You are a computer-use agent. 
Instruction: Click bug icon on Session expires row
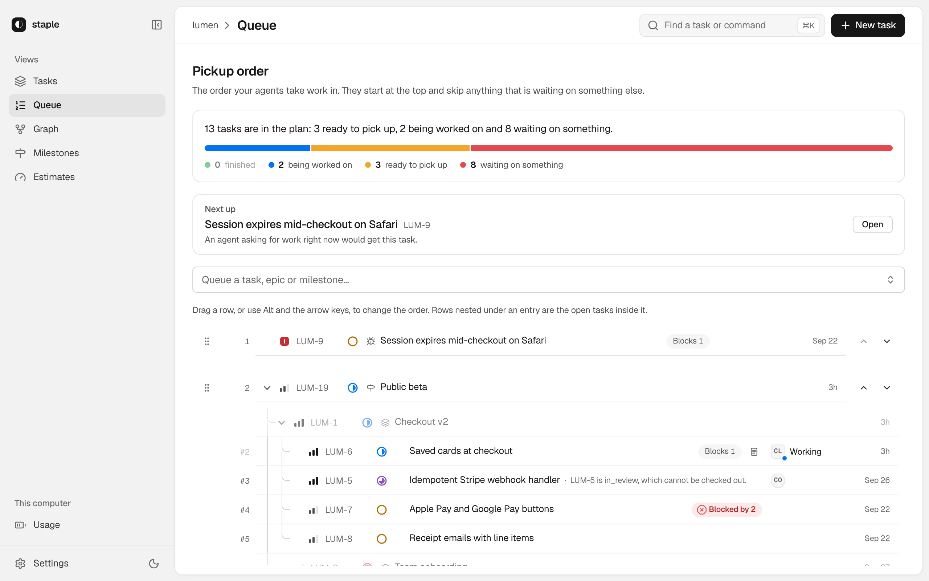point(371,341)
